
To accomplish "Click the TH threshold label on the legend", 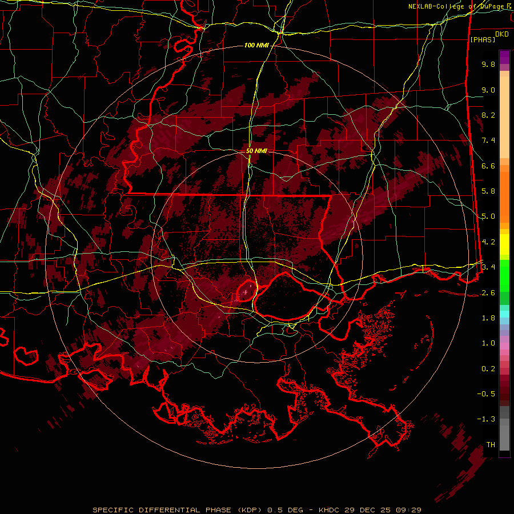I will (x=491, y=445).
